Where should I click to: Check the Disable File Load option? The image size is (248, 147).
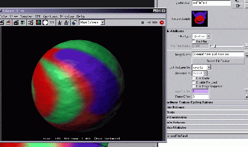(193, 82)
